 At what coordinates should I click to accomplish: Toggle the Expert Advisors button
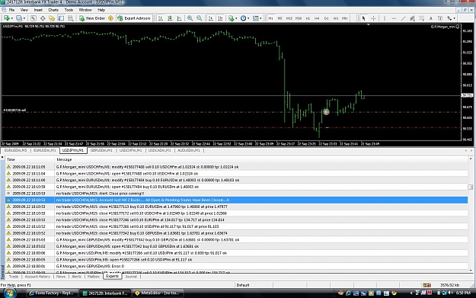(x=134, y=18)
